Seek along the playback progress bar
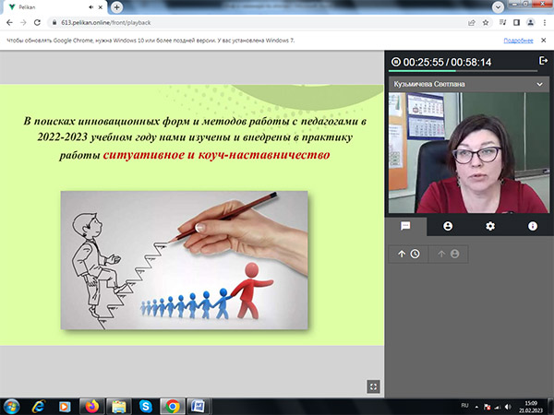 464,71
